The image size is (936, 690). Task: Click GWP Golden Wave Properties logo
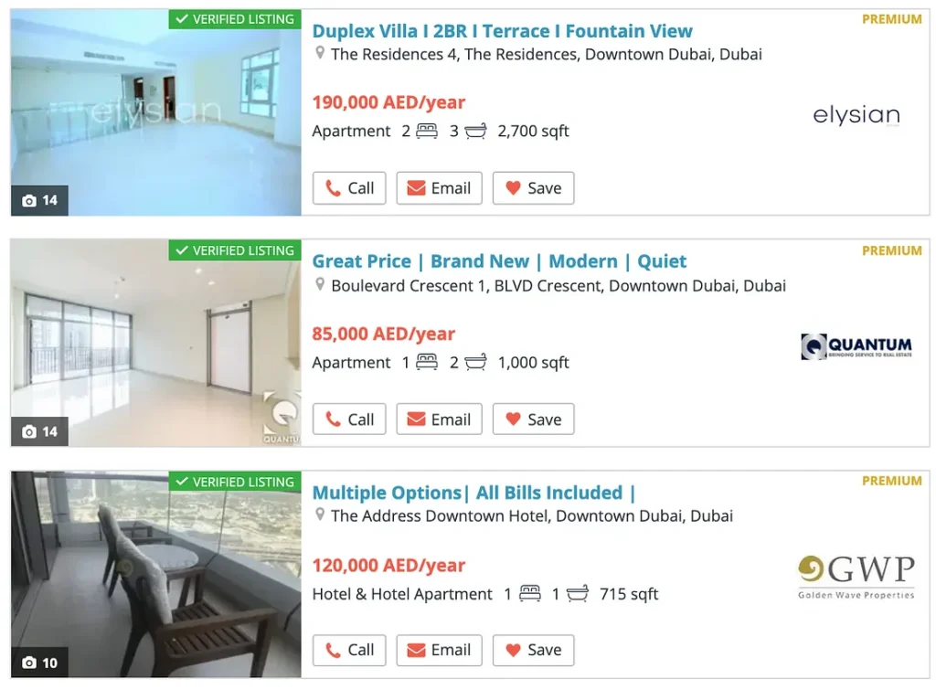point(856,578)
